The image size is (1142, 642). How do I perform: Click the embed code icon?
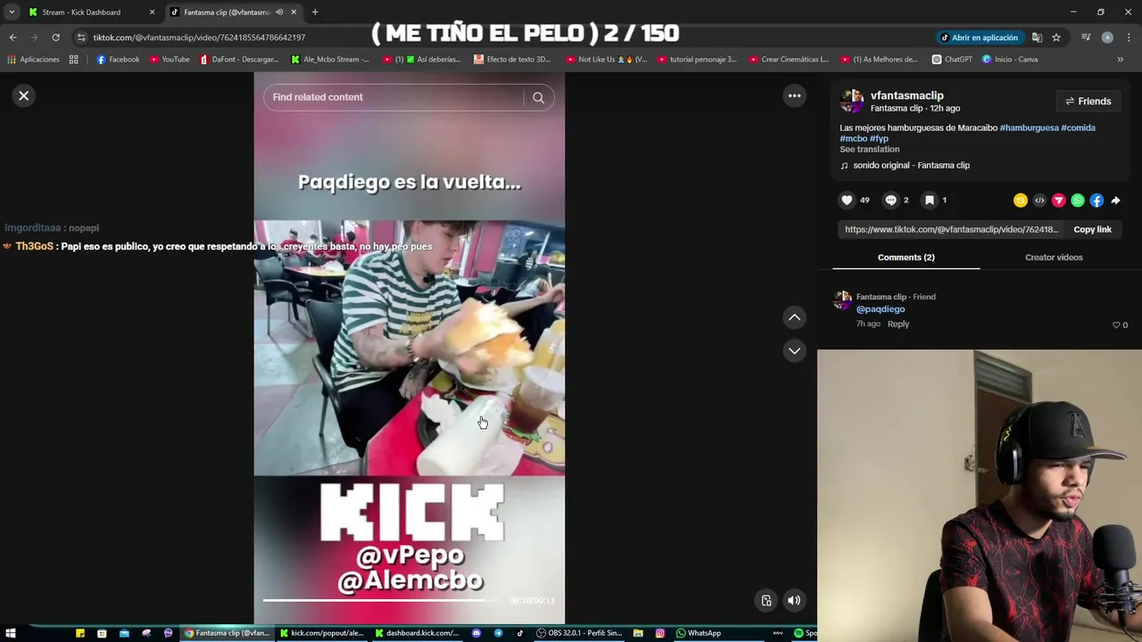click(x=1039, y=201)
